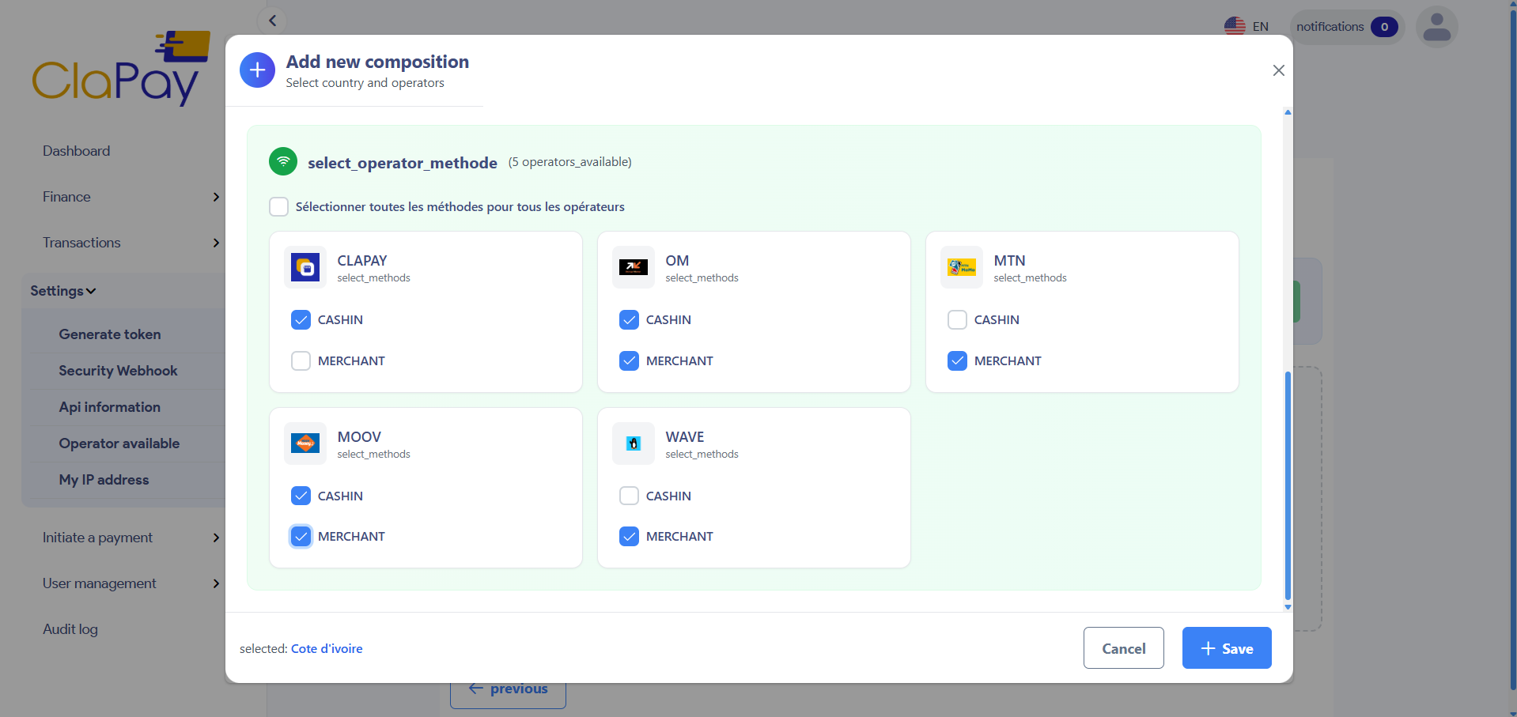The width and height of the screenshot is (1517, 717).
Task: Save the new composition
Action: (1226, 648)
